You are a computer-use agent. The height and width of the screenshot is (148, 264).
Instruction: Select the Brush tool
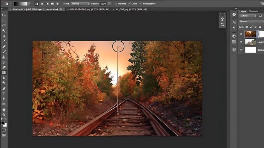coord(4,52)
